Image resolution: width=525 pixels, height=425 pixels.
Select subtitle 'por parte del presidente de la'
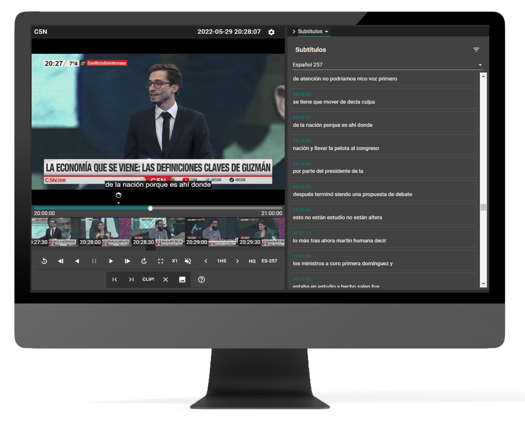pos(384,168)
